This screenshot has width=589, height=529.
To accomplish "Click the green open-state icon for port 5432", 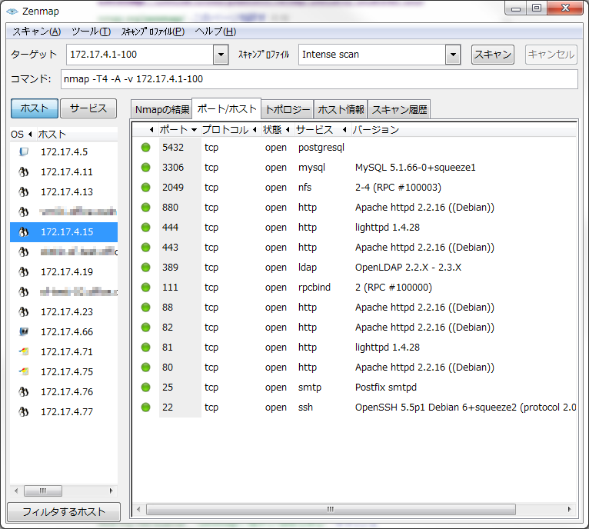I will (x=146, y=148).
